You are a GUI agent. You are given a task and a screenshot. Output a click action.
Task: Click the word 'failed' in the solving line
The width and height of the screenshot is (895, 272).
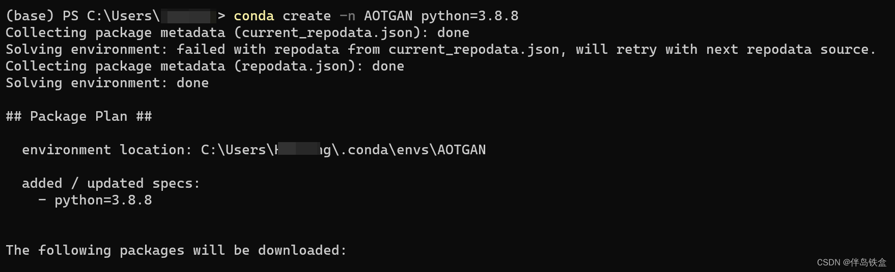pyautogui.click(x=201, y=50)
